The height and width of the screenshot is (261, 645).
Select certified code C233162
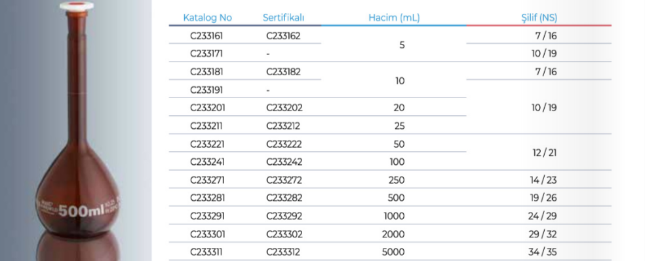[283, 36]
